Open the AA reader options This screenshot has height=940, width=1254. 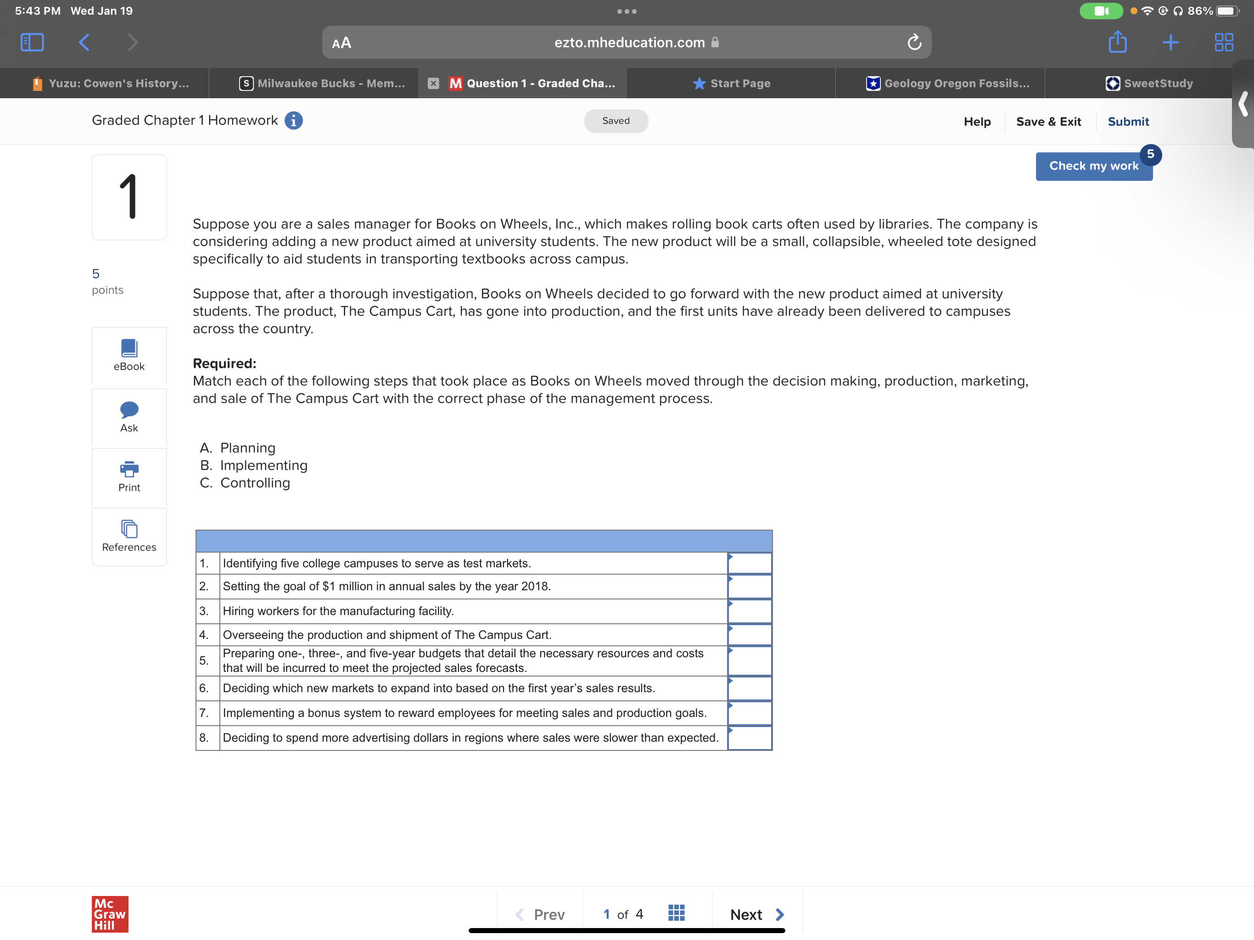[x=341, y=43]
